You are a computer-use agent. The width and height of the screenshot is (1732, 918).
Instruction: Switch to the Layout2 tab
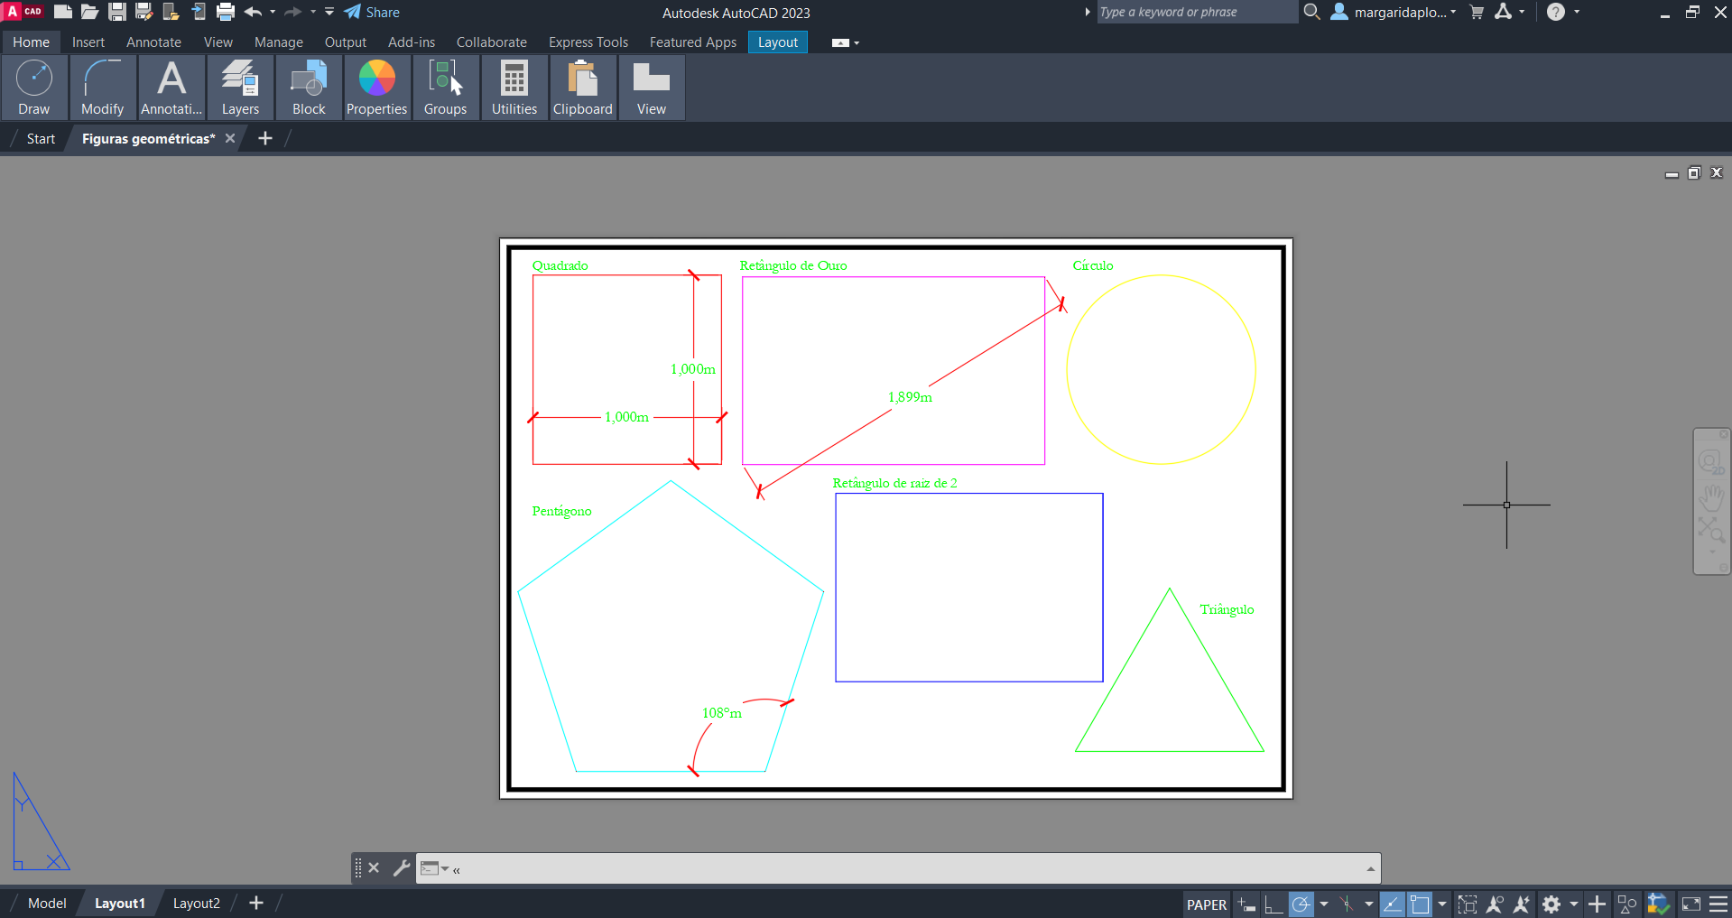(x=196, y=904)
